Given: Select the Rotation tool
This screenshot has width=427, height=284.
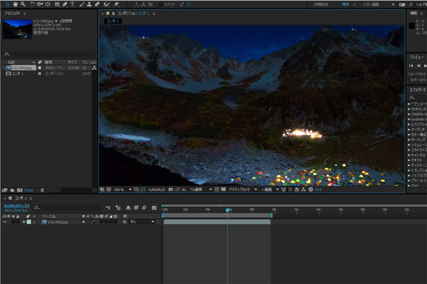Looking at the screenshot, I should [32, 4].
